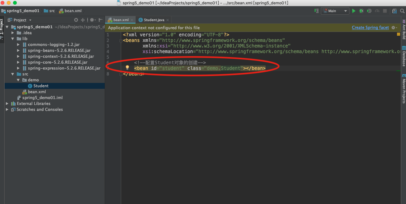
Task: Select the demo package row
Action: tap(30, 80)
